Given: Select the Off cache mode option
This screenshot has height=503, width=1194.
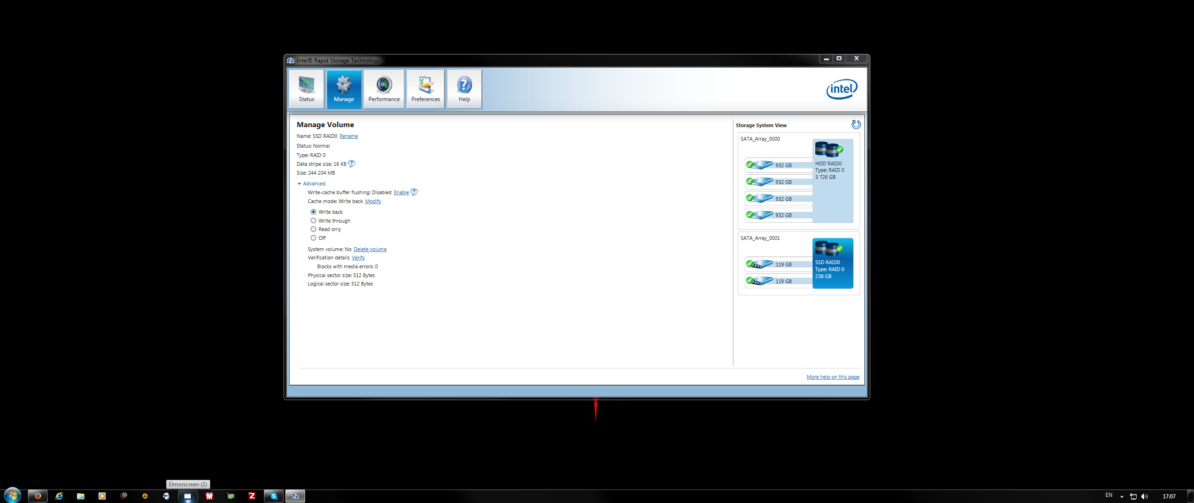Looking at the screenshot, I should pos(313,238).
